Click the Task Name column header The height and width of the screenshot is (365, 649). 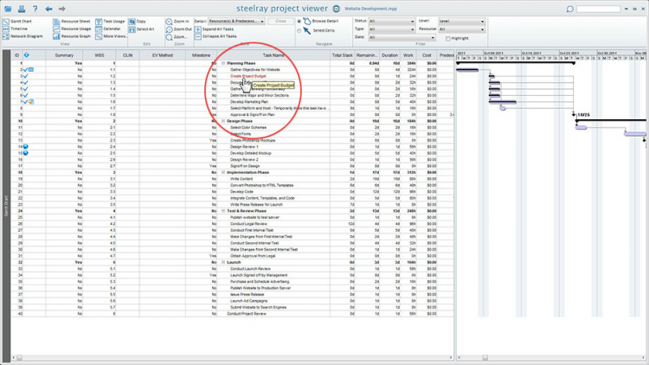pos(274,54)
